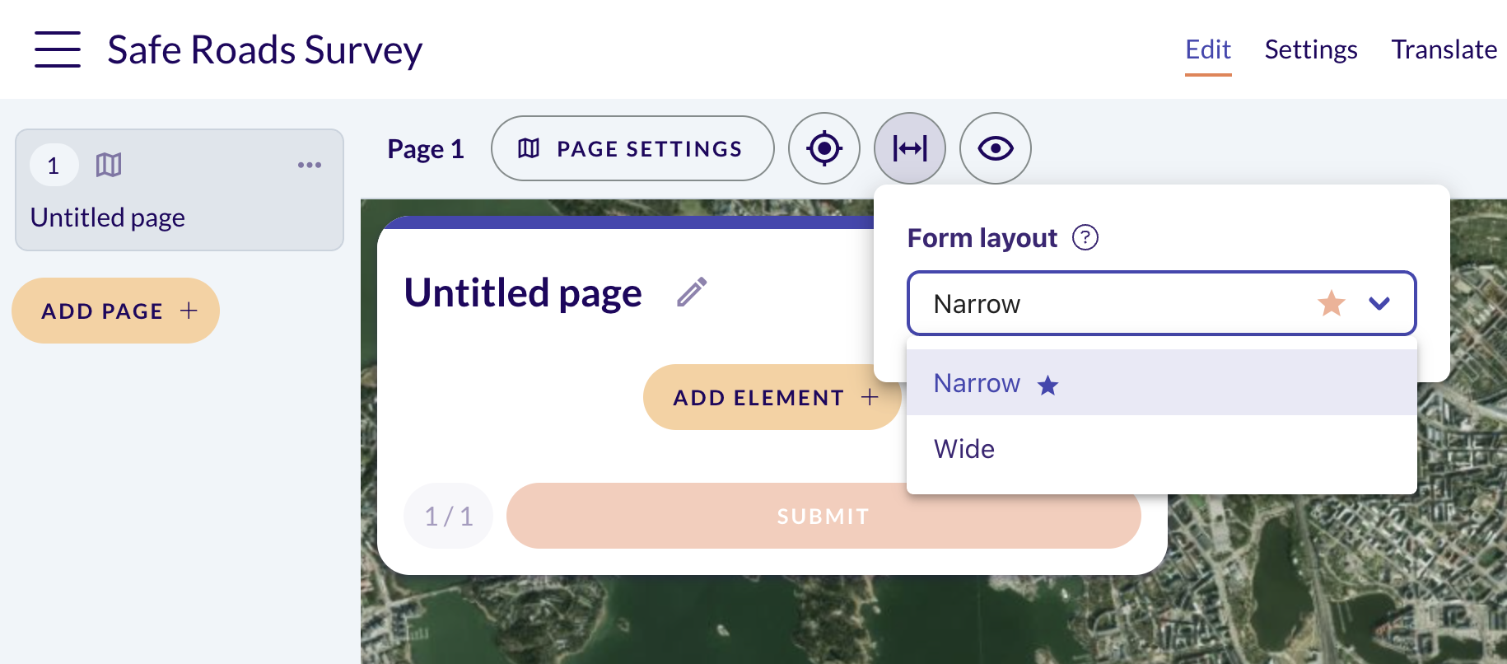Collapse the Form layout dropdown chevron
The width and height of the screenshot is (1507, 664).
[1379, 304]
